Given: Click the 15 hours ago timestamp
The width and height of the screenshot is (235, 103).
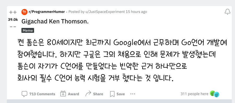Looking at the screenshot, I should (136, 12).
